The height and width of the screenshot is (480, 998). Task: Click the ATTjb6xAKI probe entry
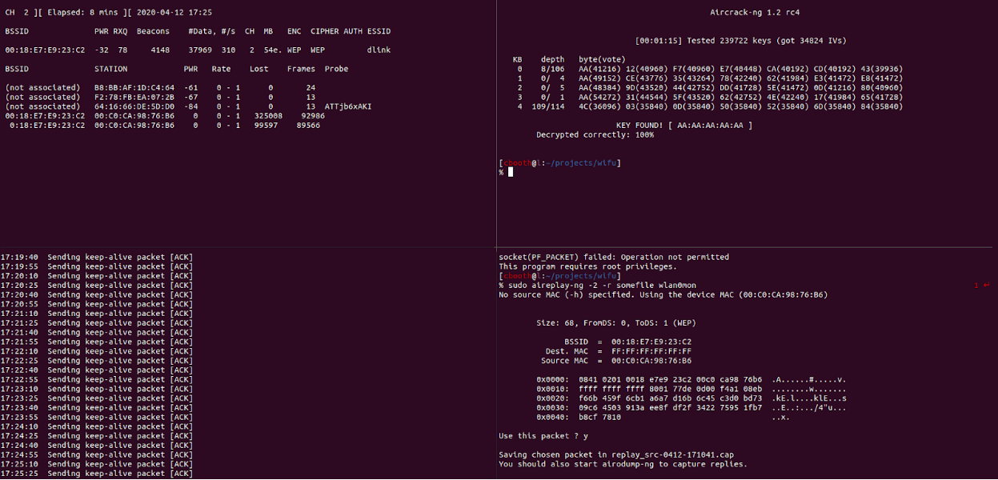point(348,106)
